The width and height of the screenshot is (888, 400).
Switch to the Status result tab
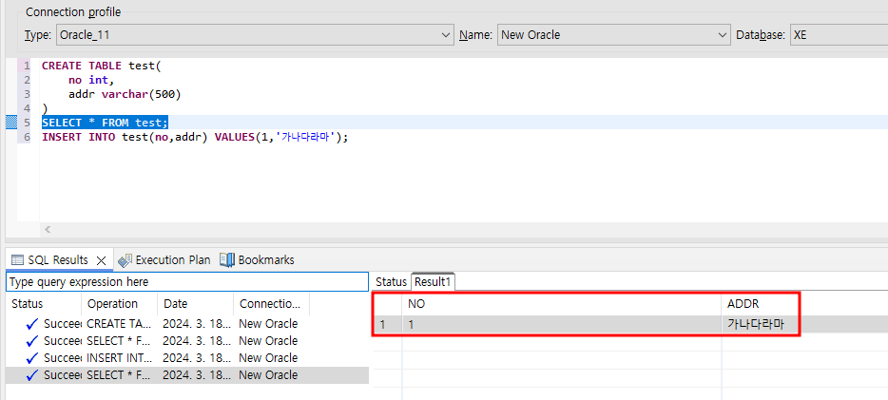[x=392, y=282]
